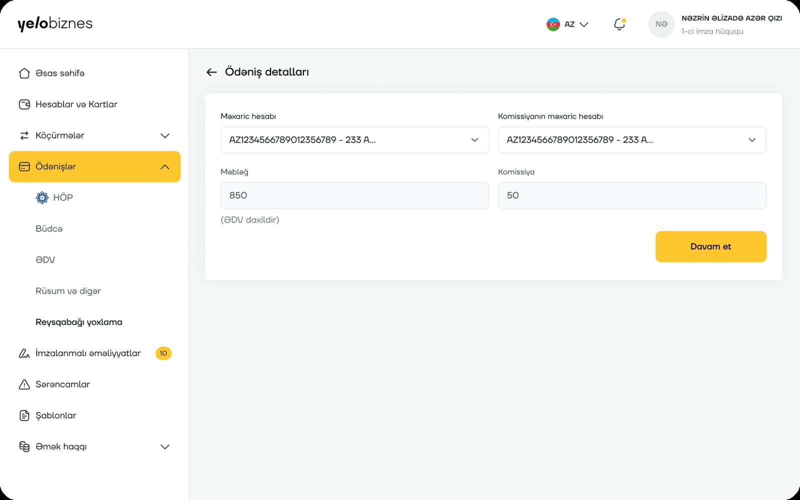Screen dimensions: 800x500
Task: Click the Komissiya field showing 50
Action: click(632, 195)
